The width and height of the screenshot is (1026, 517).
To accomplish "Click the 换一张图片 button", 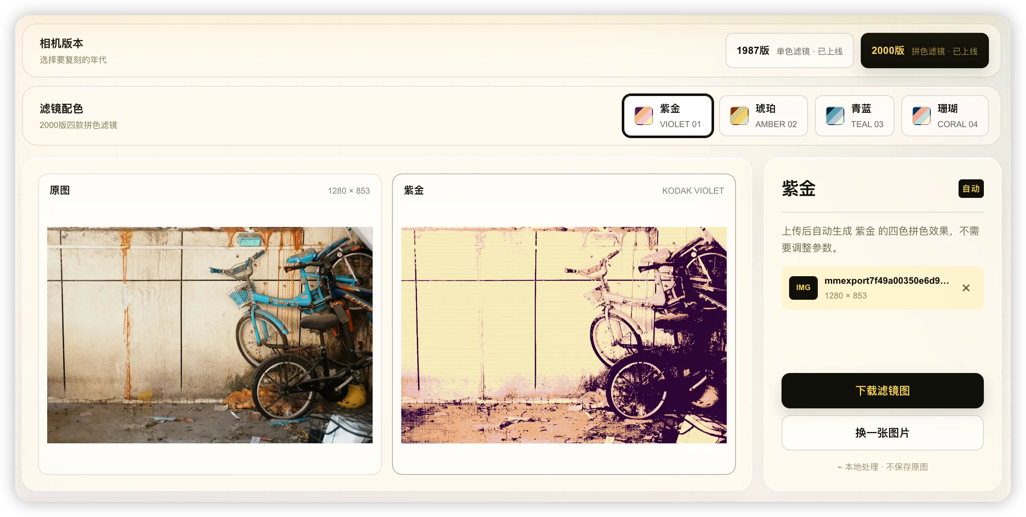I will pyautogui.click(x=882, y=433).
